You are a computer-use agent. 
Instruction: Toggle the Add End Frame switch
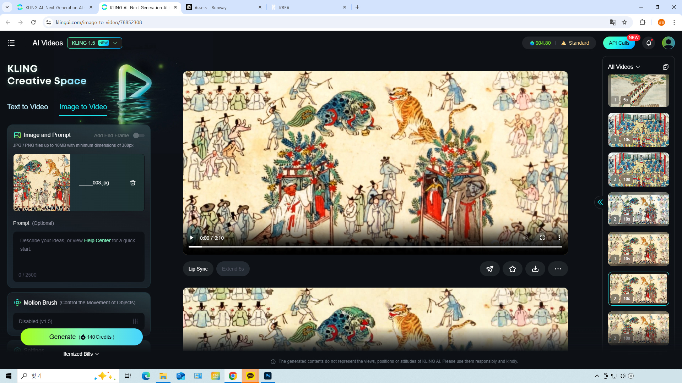(139, 135)
